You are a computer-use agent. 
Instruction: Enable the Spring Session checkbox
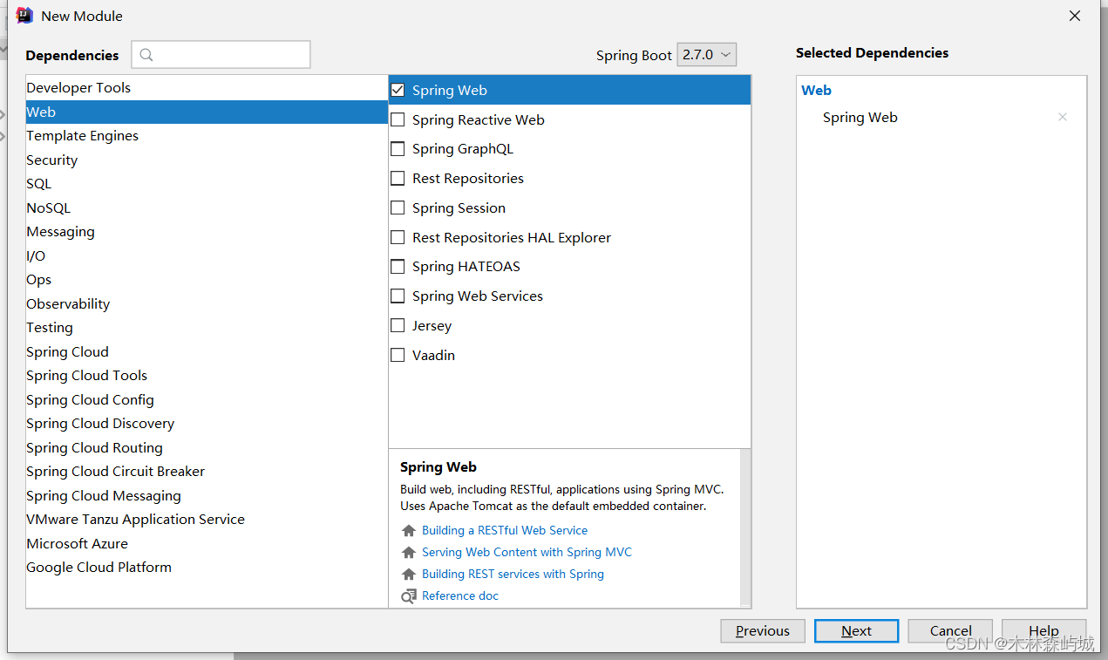[398, 208]
